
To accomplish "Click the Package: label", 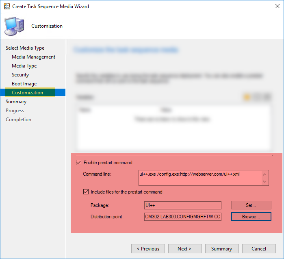I will [100, 205].
